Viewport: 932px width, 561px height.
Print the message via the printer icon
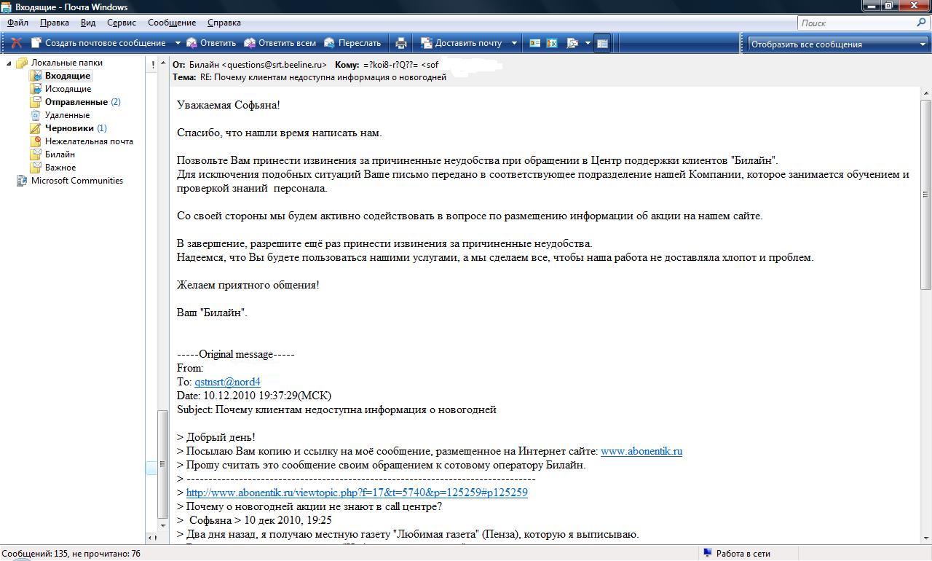[x=400, y=43]
